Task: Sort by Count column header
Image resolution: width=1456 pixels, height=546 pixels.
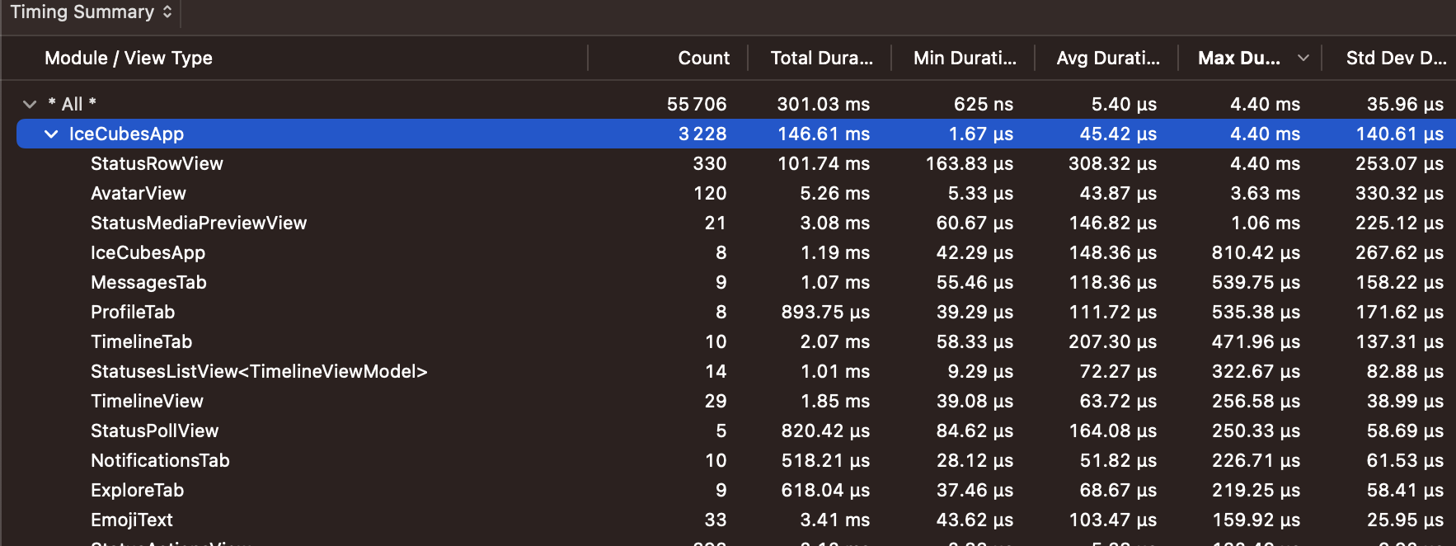Action: [703, 58]
